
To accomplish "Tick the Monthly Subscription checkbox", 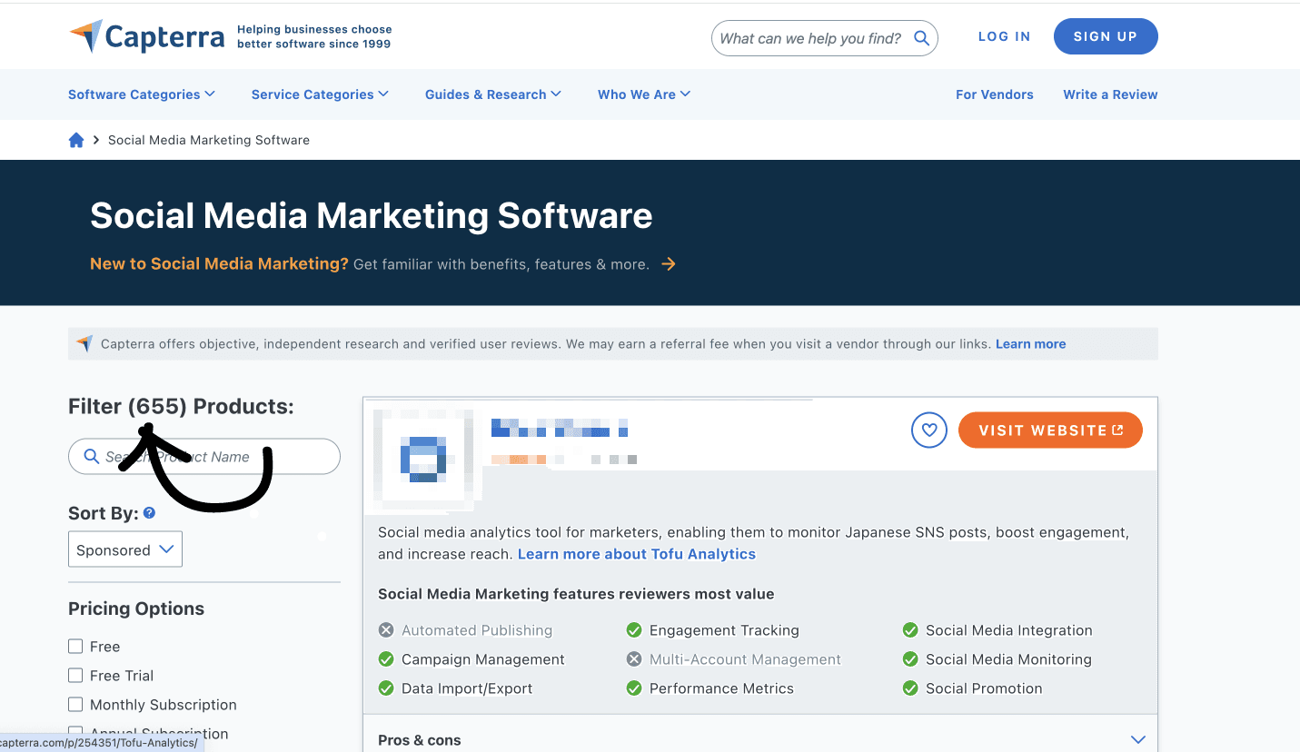I will [75, 705].
